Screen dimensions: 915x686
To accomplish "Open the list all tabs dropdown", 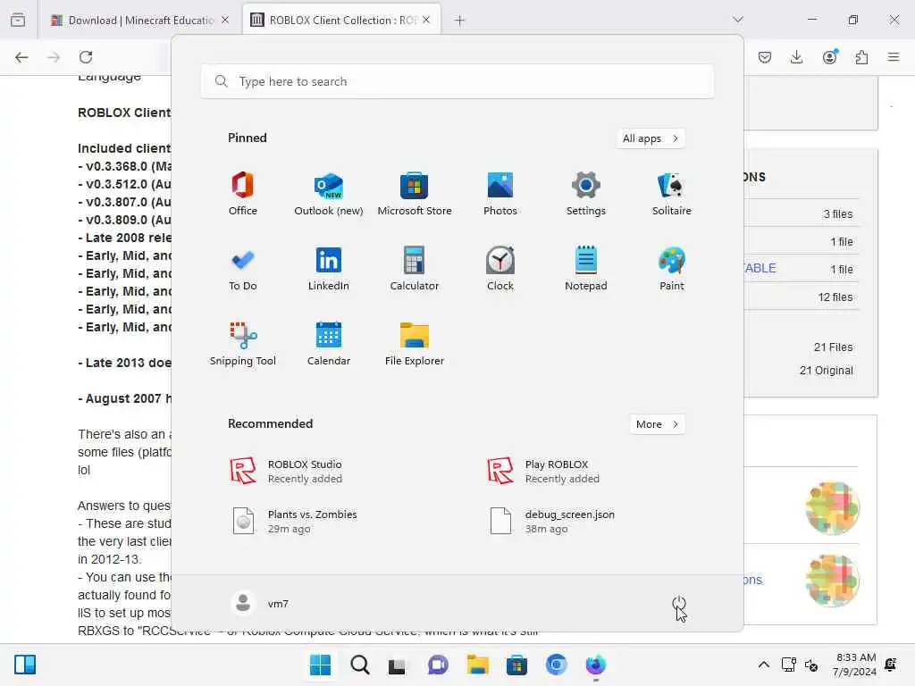I will tap(738, 20).
